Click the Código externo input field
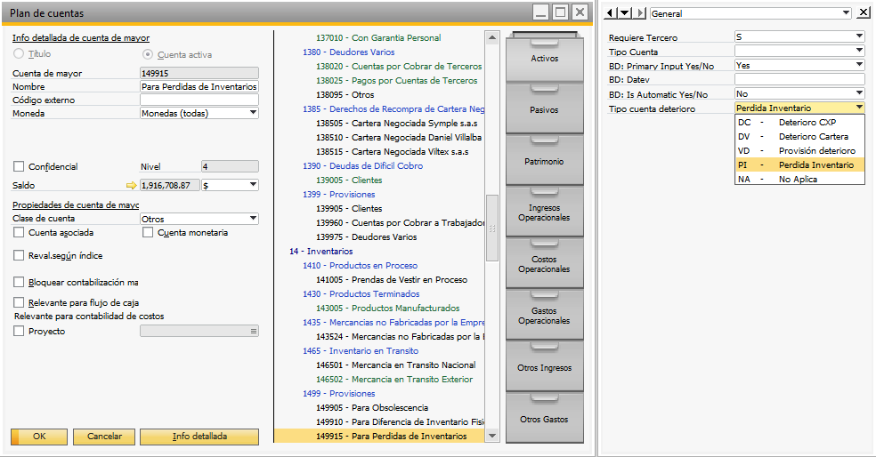This screenshot has width=876, height=457. 199,100
